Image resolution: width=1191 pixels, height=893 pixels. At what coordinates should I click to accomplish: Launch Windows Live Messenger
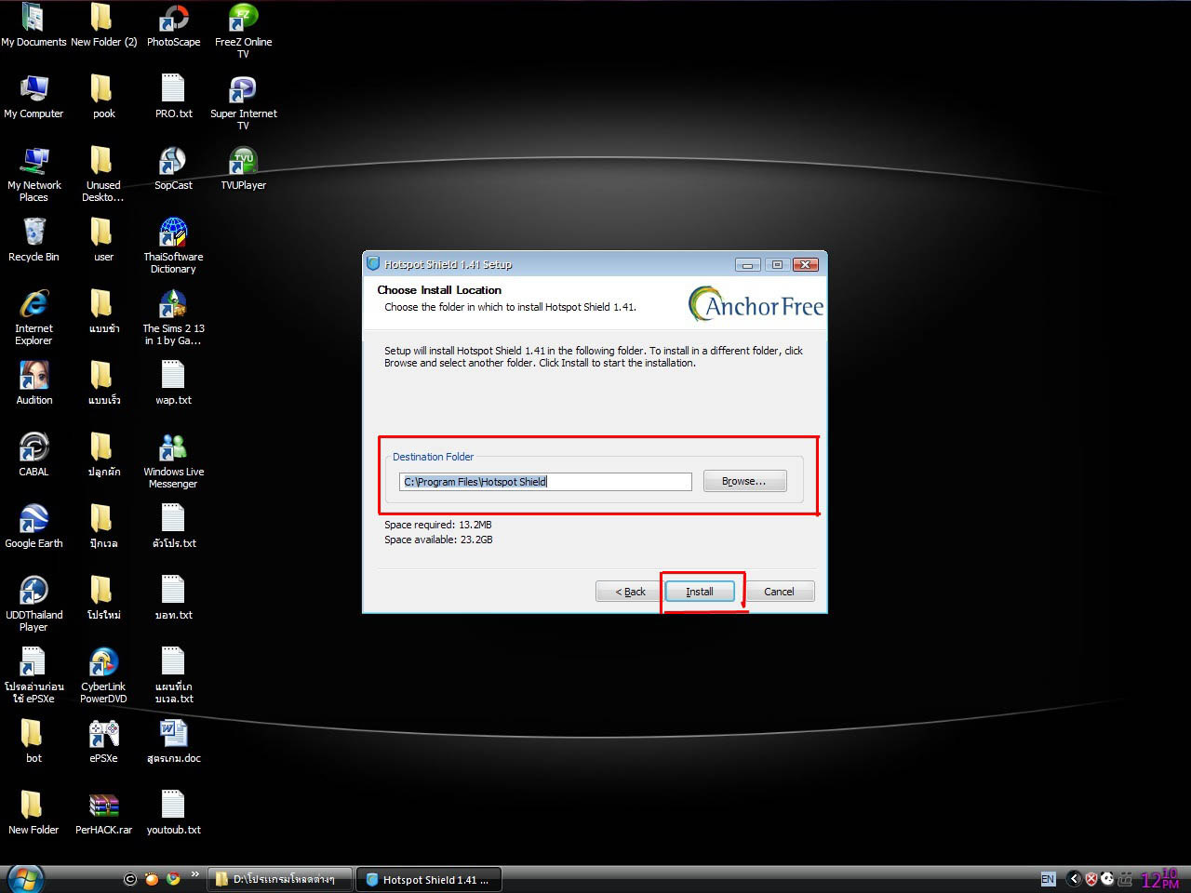pos(173,460)
